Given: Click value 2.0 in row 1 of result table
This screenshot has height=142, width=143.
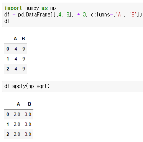Looking at the screenshot, I should pos(17,124).
